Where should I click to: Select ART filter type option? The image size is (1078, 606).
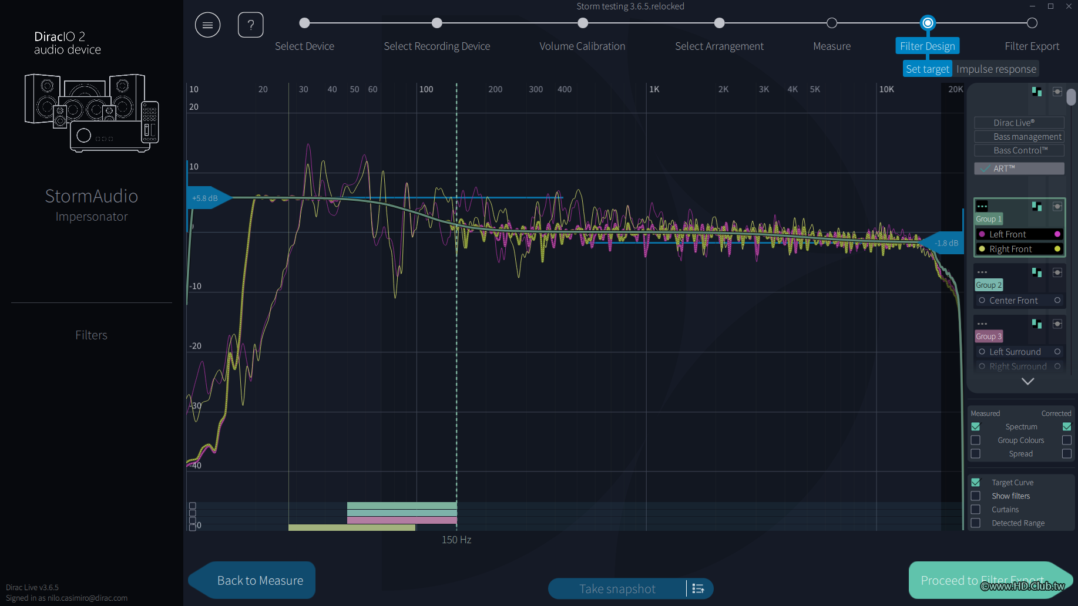tap(1019, 169)
